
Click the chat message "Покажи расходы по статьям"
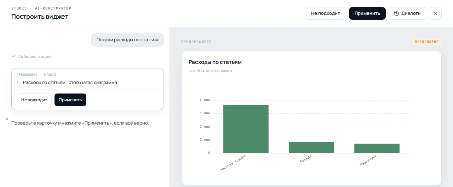(x=127, y=40)
